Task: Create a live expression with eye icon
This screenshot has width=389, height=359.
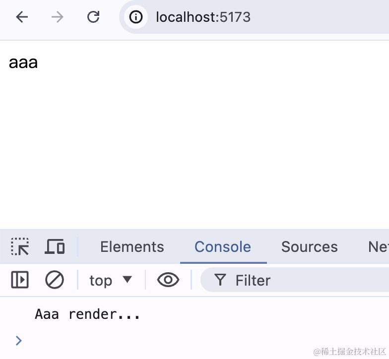Action: 168,280
